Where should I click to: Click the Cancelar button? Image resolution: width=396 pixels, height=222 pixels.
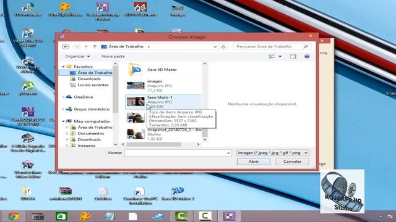coord(292,162)
